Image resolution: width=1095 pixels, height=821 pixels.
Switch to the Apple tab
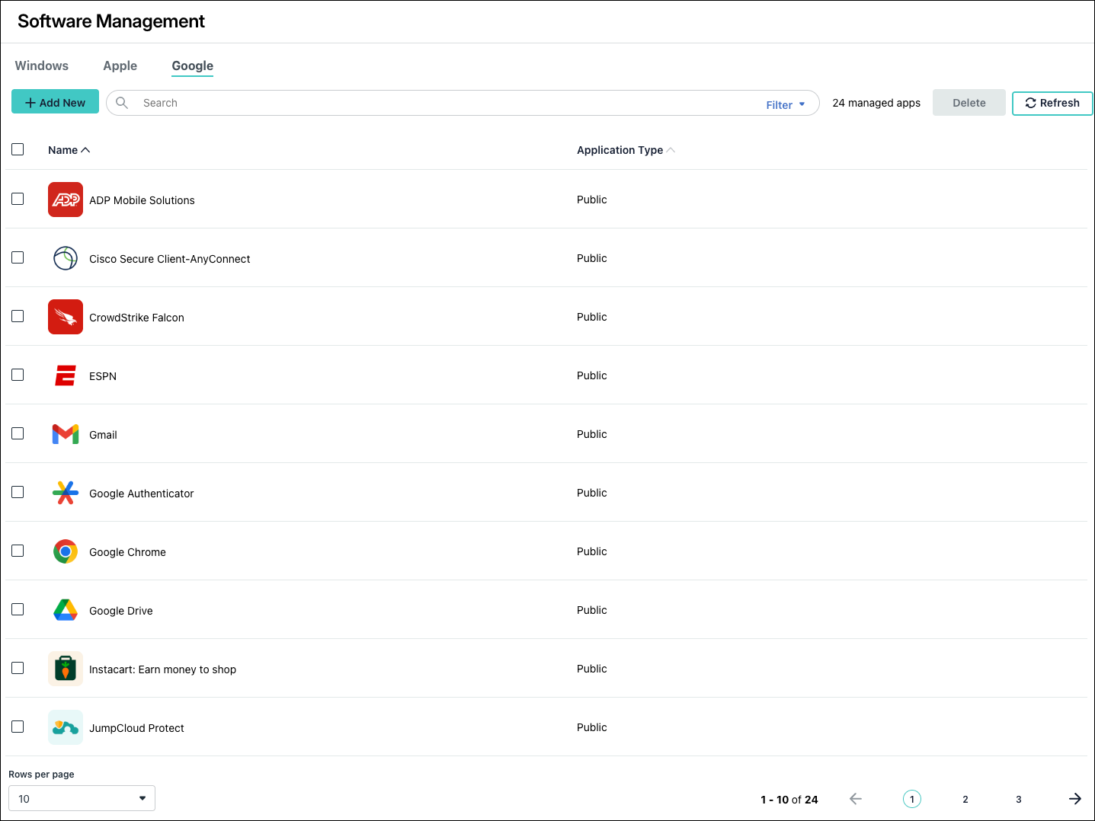(x=120, y=65)
